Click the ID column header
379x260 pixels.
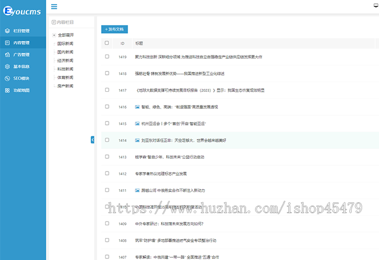point(122,43)
